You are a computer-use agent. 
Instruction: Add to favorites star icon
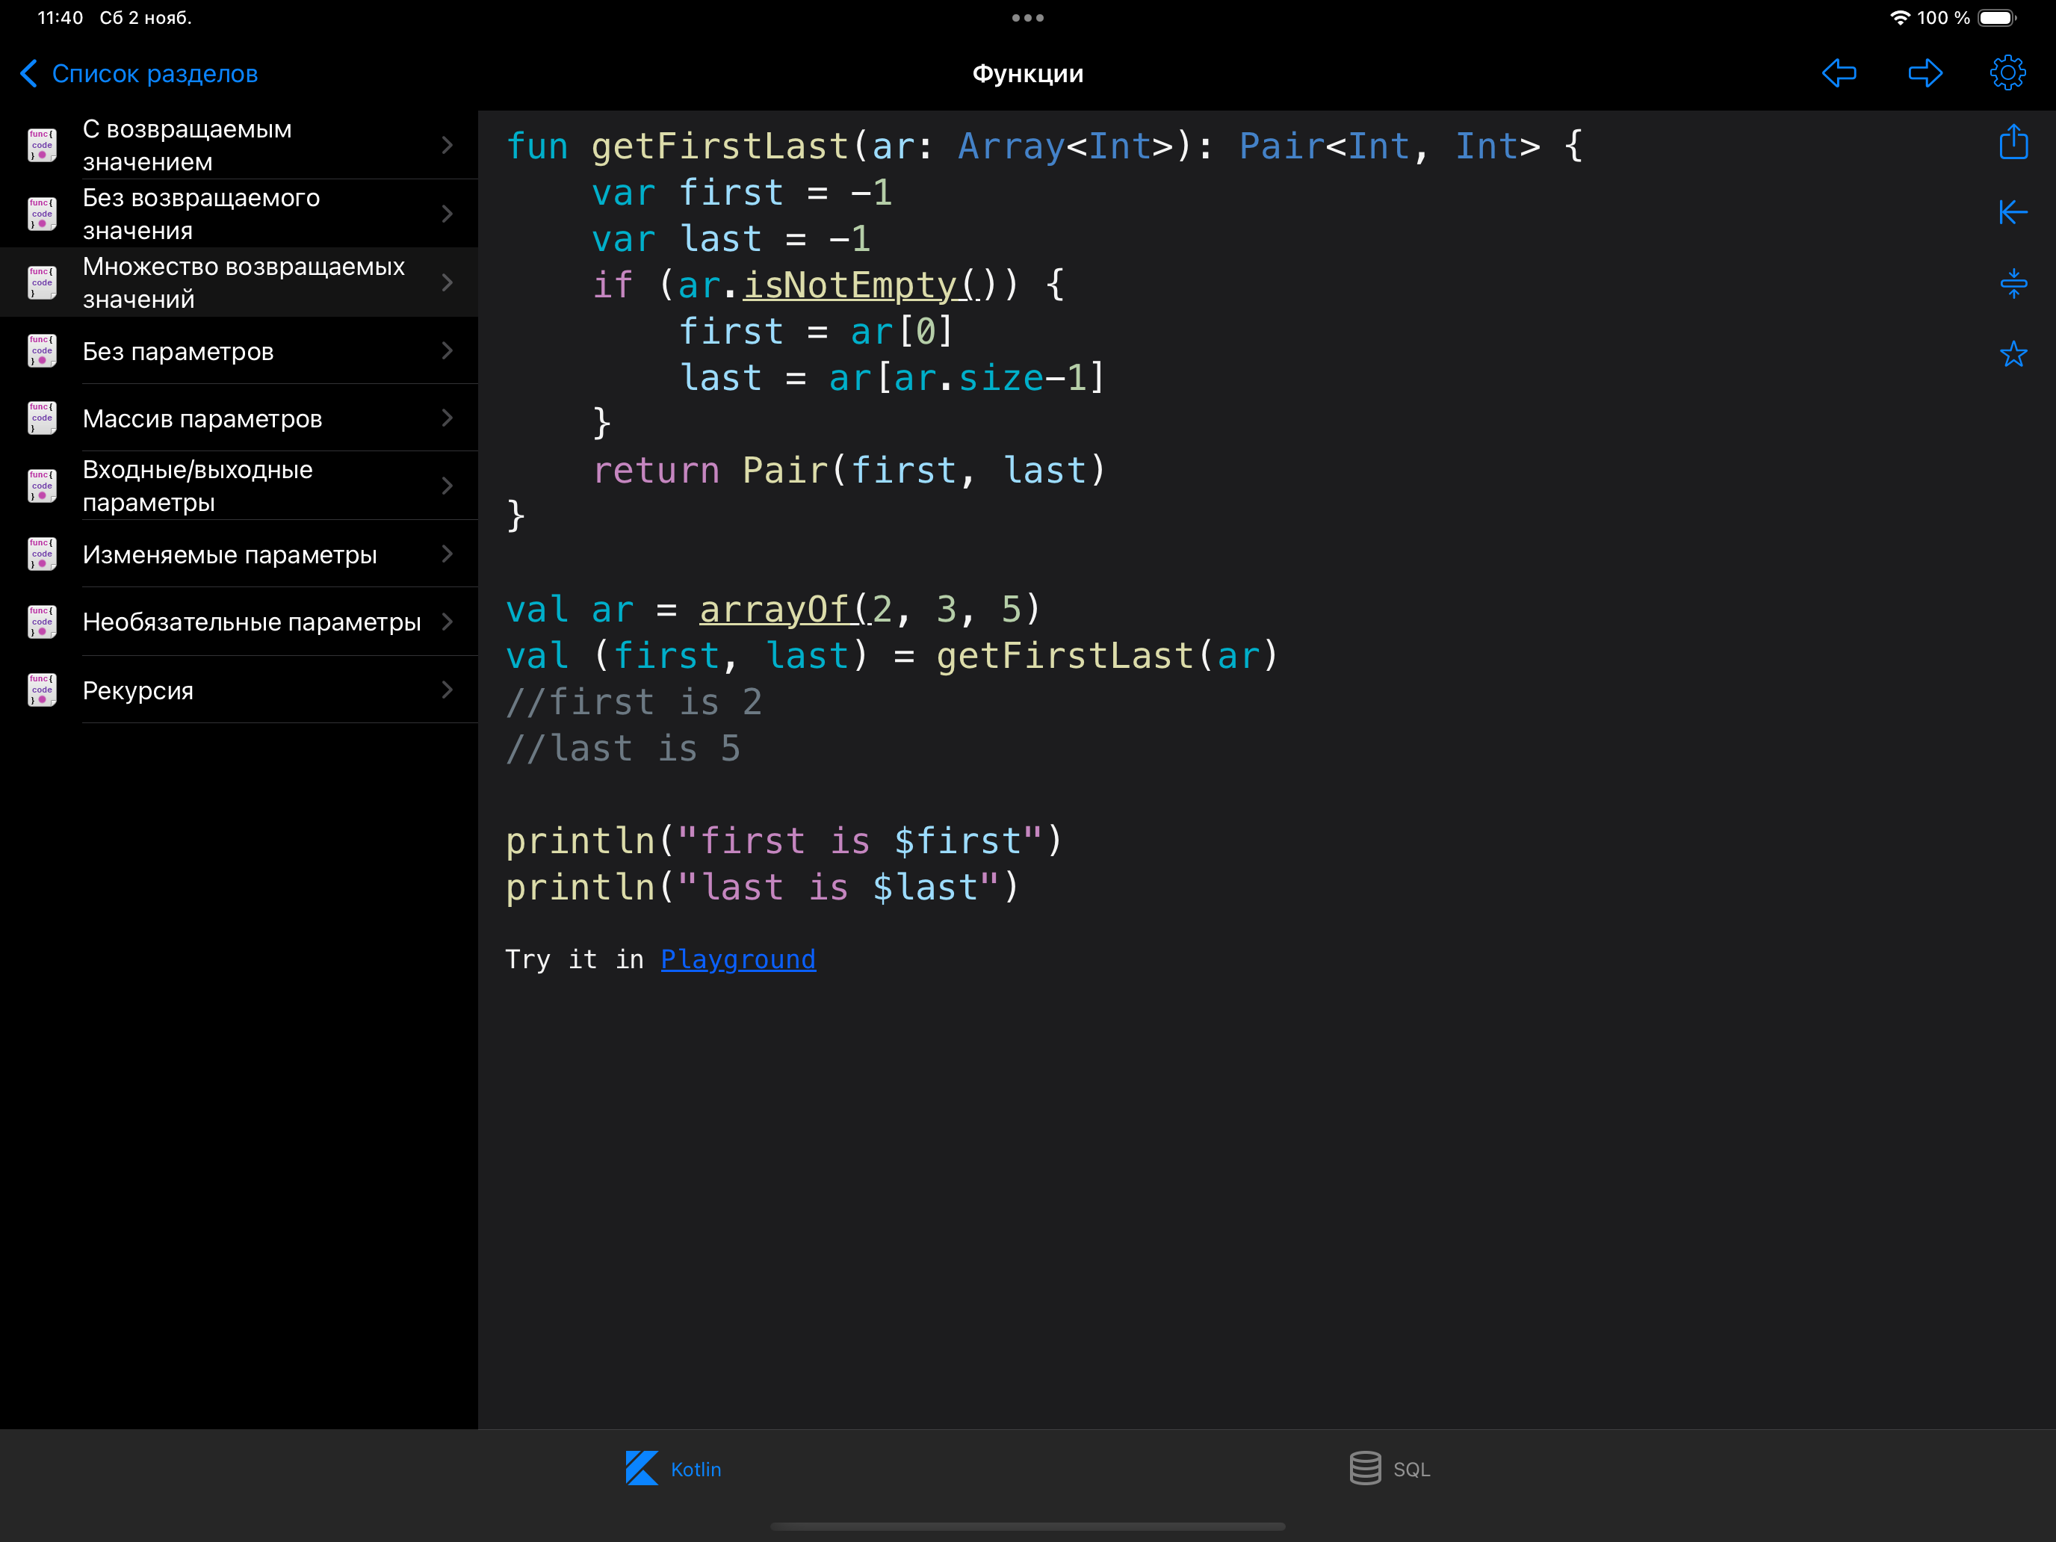[x=2013, y=353]
